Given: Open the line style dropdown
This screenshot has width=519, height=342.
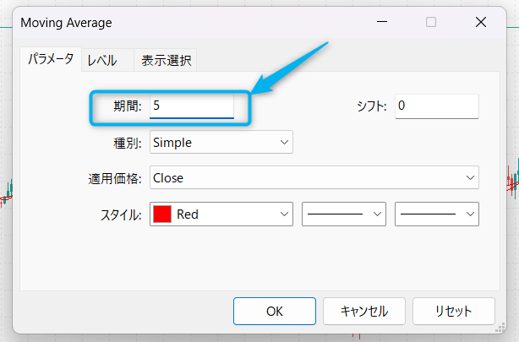Looking at the screenshot, I should click(343, 214).
